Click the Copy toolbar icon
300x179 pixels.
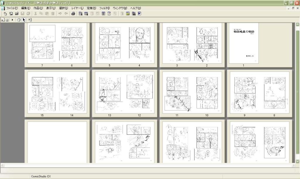click(x=41, y=13)
